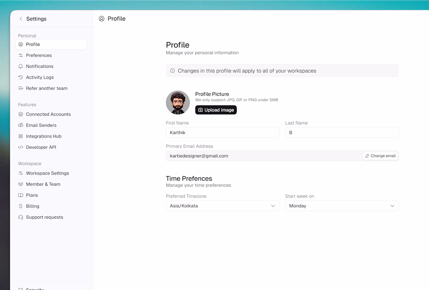Viewport: 429px width, 290px height.
Task: Open the Plans section
Action: coord(32,195)
